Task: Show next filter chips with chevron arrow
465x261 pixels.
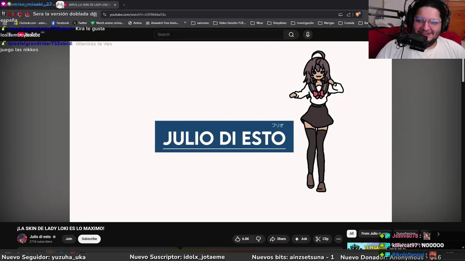Action: (438, 234)
